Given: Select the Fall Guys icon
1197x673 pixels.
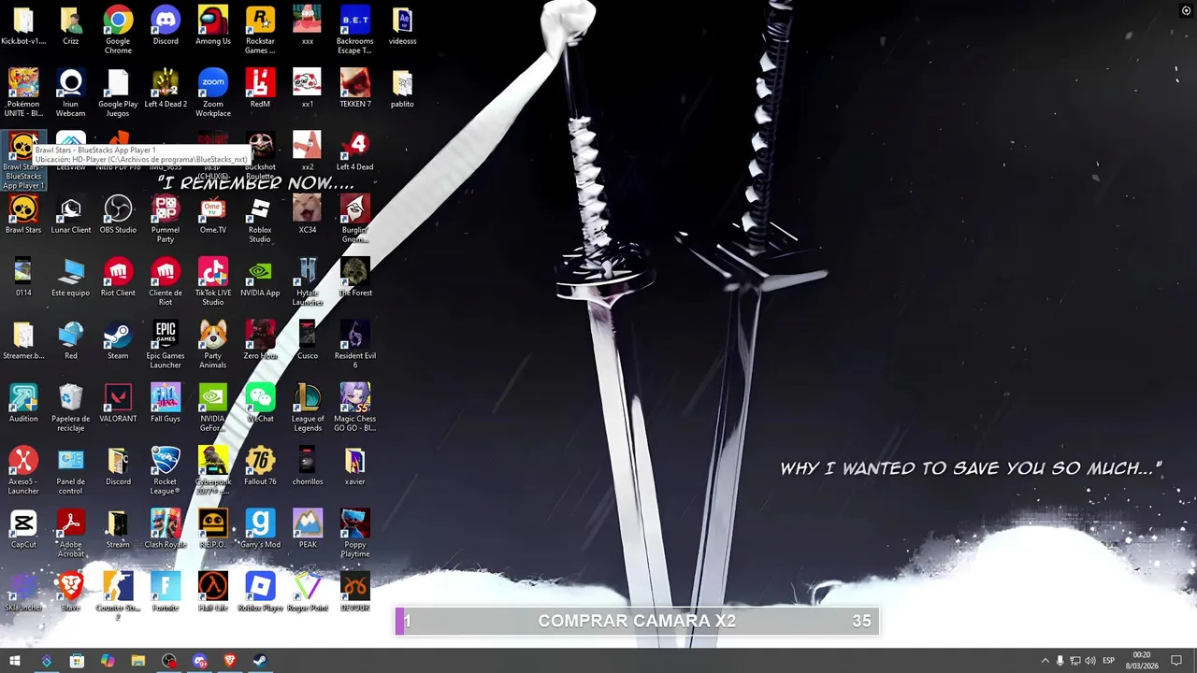Looking at the screenshot, I should tap(166, 402).
